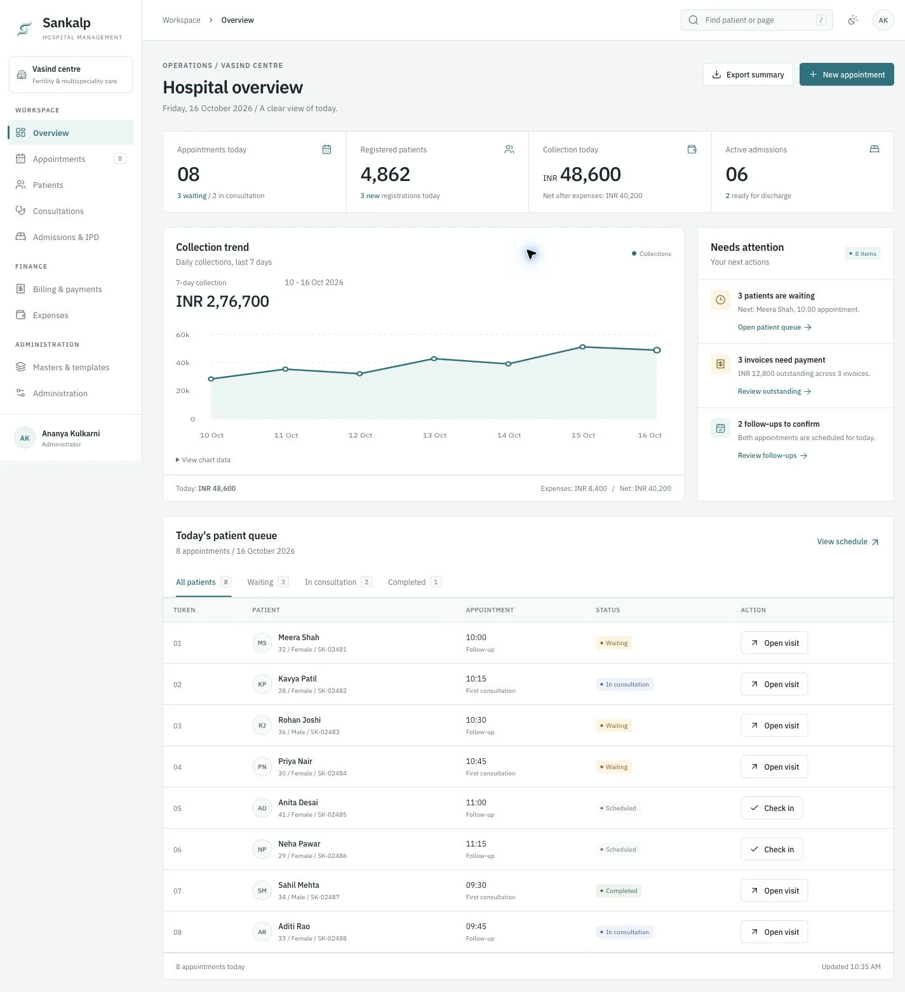Image resolution: width=905 pixels, height=992 pixels.
Task: Click New appointment button
Action: coord(847,74)
